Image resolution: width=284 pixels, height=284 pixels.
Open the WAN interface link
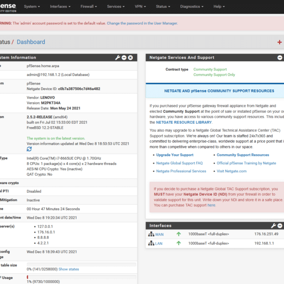pos(159,234)
